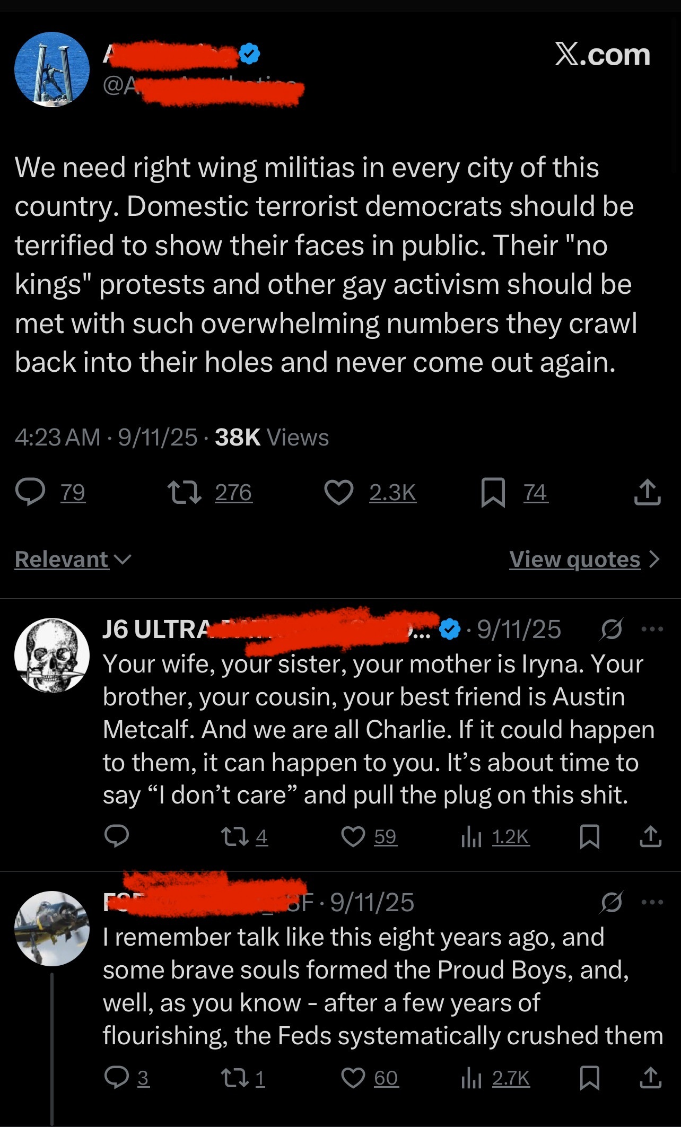The height and width of the screenshot is (1127, 681).
Task: Reply to the main post with 79 comments
Action: (x=31, y=493)
